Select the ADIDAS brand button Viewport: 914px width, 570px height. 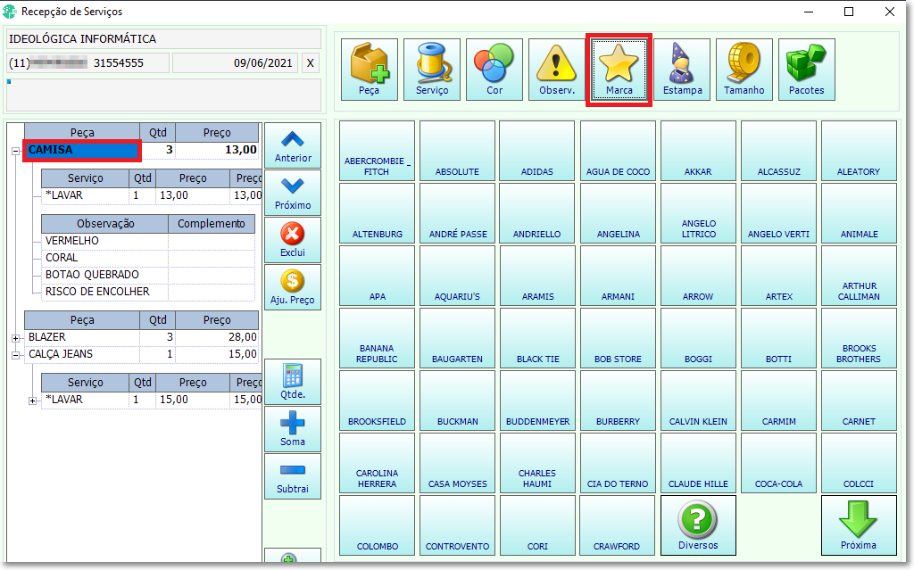pyautogui.click(x=537, y=151)
